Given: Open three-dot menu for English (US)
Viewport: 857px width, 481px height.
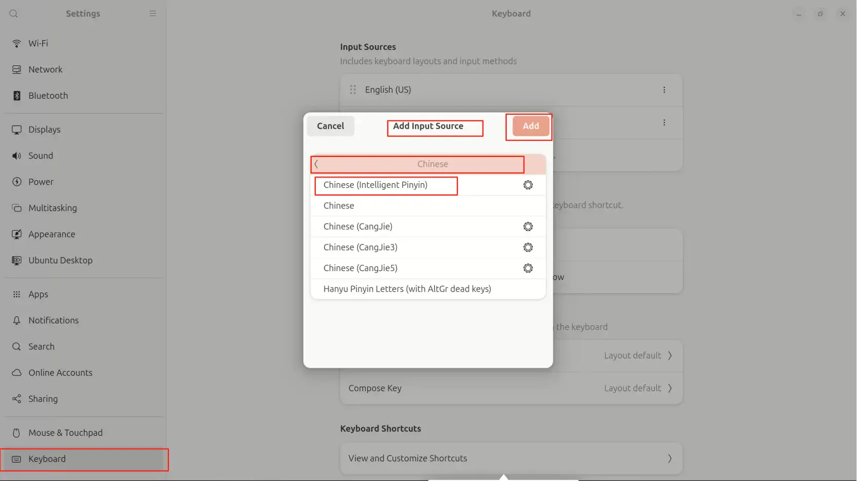Looking at the screenshot, I should [x=664, y=90].
